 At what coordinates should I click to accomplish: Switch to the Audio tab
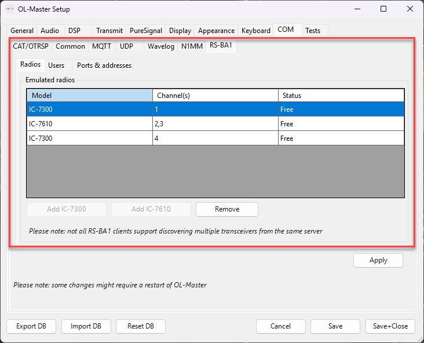click(50, 31)
